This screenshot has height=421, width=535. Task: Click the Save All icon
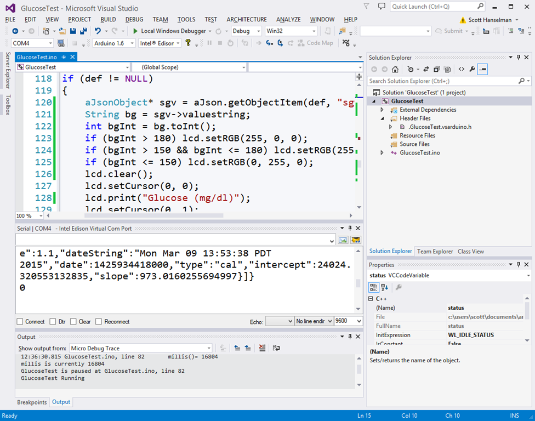tap(83, 31)
